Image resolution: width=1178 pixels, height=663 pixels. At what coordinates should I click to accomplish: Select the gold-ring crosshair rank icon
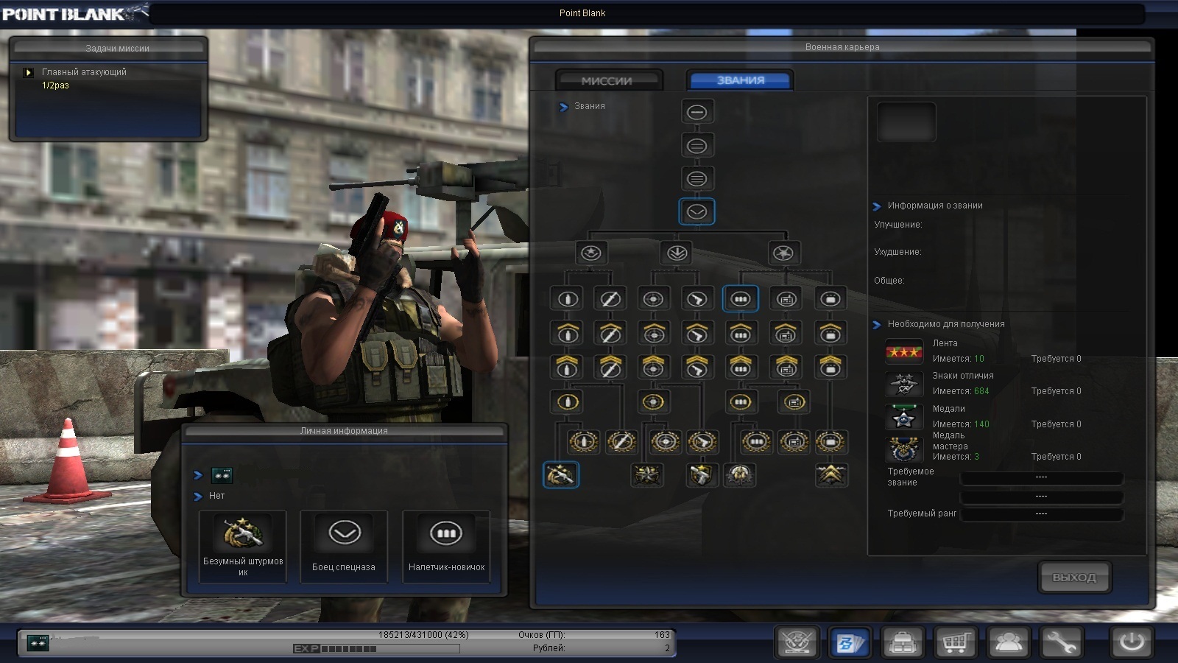(x=653, y=402)
